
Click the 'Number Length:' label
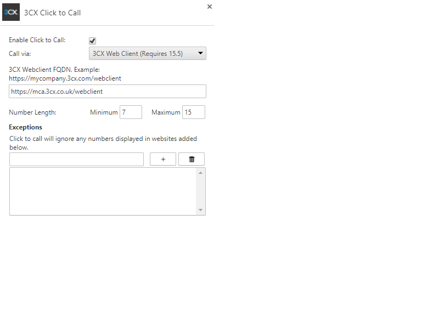click(x=32, y=112)
